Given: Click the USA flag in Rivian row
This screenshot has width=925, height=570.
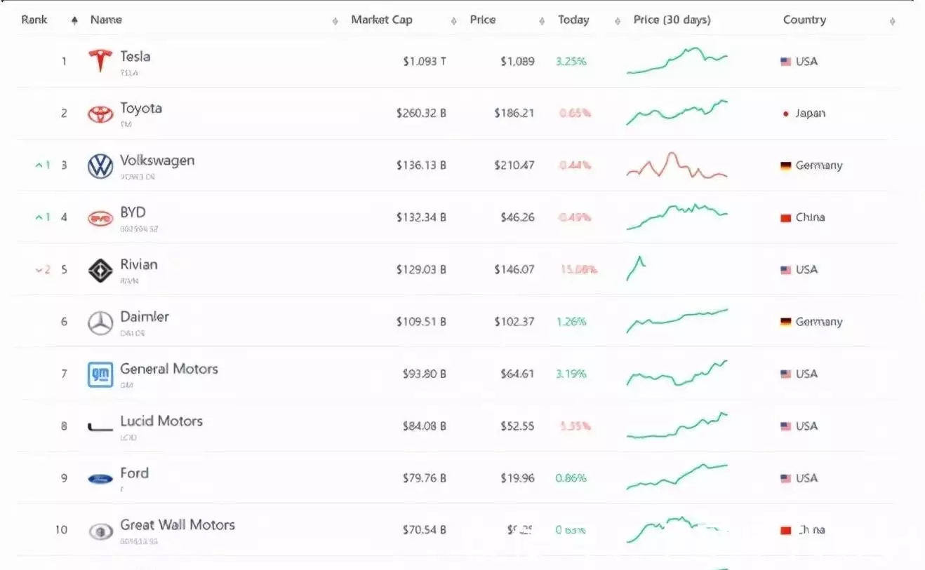Looking at the screenshot, I should coord(786,270).
